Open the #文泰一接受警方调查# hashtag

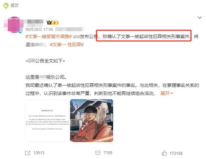click(x=49, y=36)
